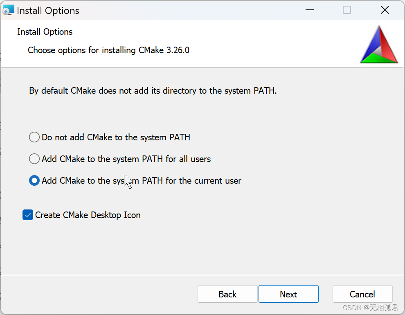Minimize the Install Options window

[309, 10]
